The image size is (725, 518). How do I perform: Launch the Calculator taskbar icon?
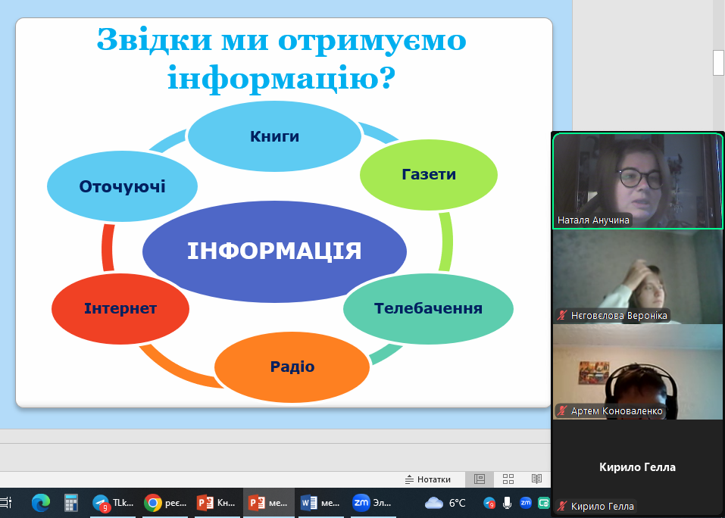[x=70, y=503]
